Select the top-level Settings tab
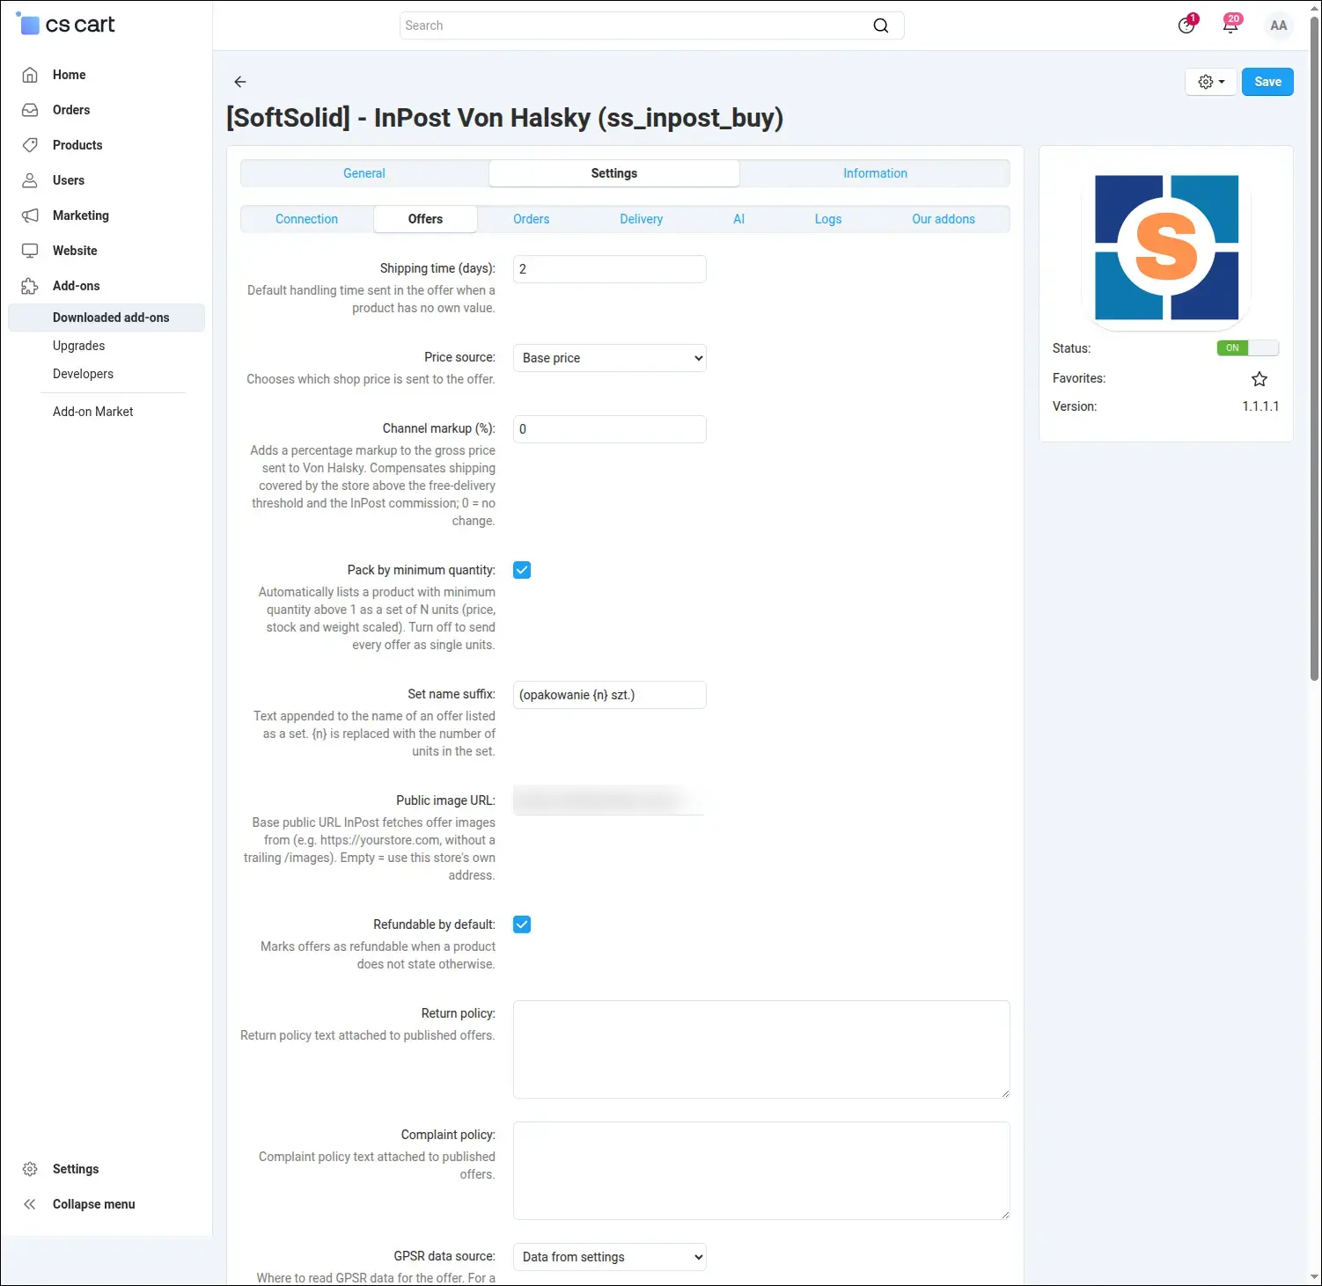Viewport: 1322px width, 1286px height. click(x=614, y=173)
